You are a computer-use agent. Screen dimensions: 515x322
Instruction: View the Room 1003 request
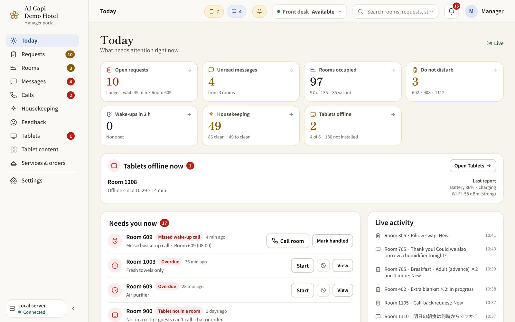tap(342, 266)
